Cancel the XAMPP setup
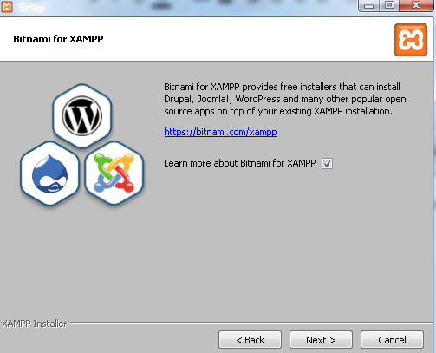The height and width of the screenshot is (353, 436). (x=392, y=340)
